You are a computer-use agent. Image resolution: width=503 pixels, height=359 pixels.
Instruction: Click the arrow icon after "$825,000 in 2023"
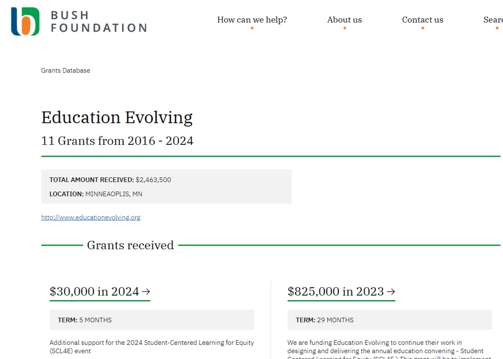[391, 291]
